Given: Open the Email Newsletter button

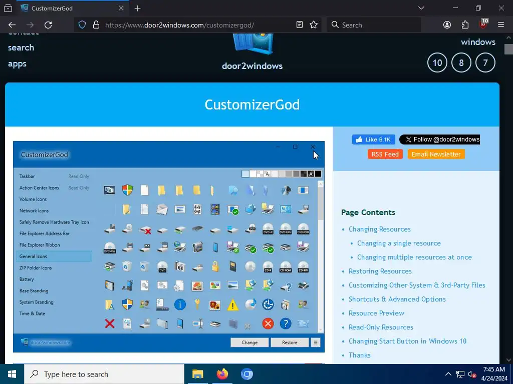Looking at the screenshot, I should (436, 154).
